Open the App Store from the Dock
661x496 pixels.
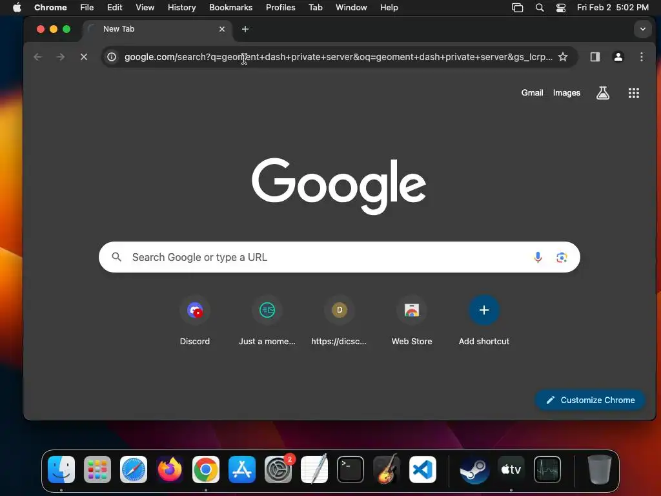tap(242, 470)
